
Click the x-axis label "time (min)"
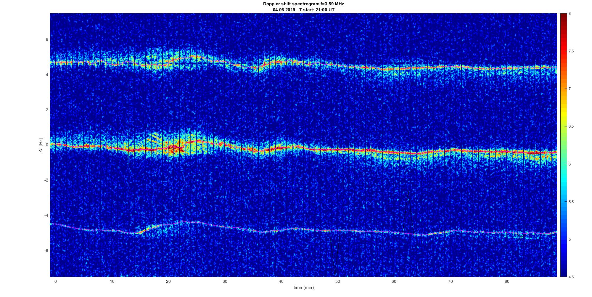click(303, 288)
